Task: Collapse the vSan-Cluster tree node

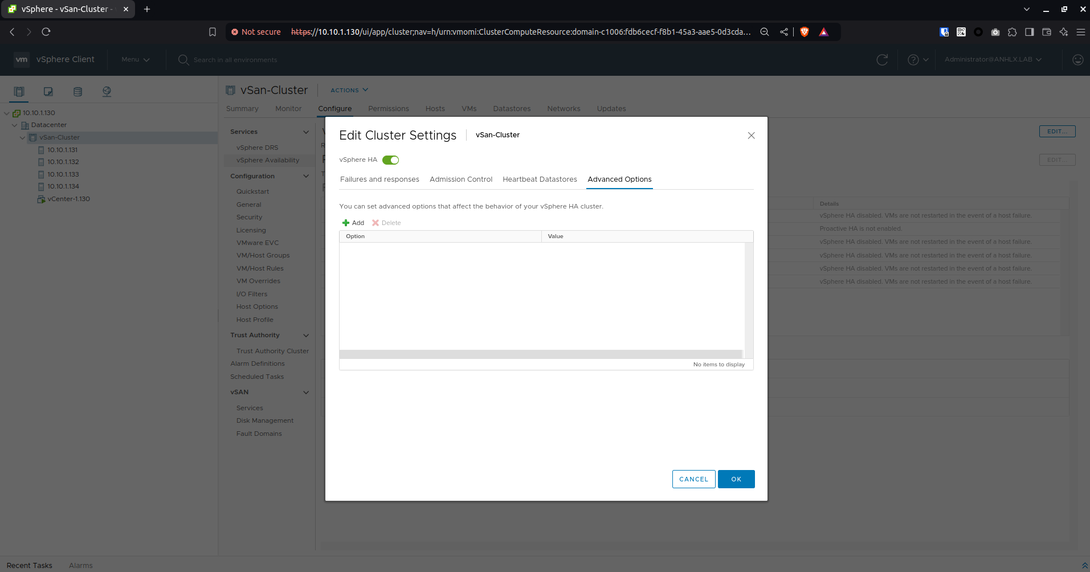Action: (x=23, y=138)
